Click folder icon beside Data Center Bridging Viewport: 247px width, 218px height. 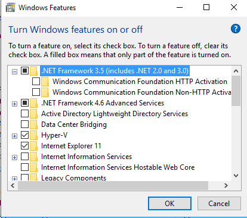34,124
